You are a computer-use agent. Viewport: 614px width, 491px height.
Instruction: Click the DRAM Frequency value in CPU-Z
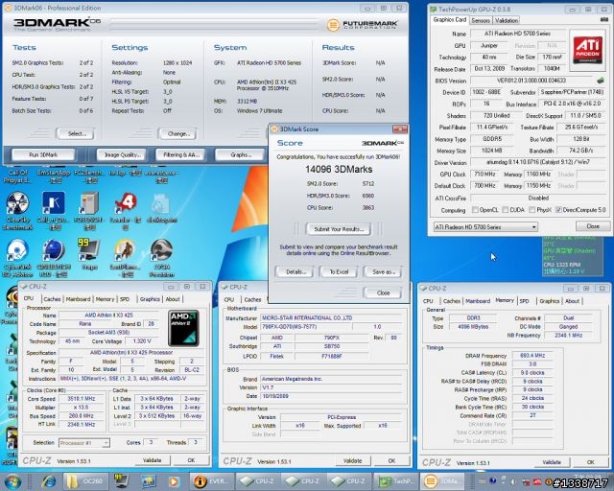pyautogui.click(x=532, y=356)
